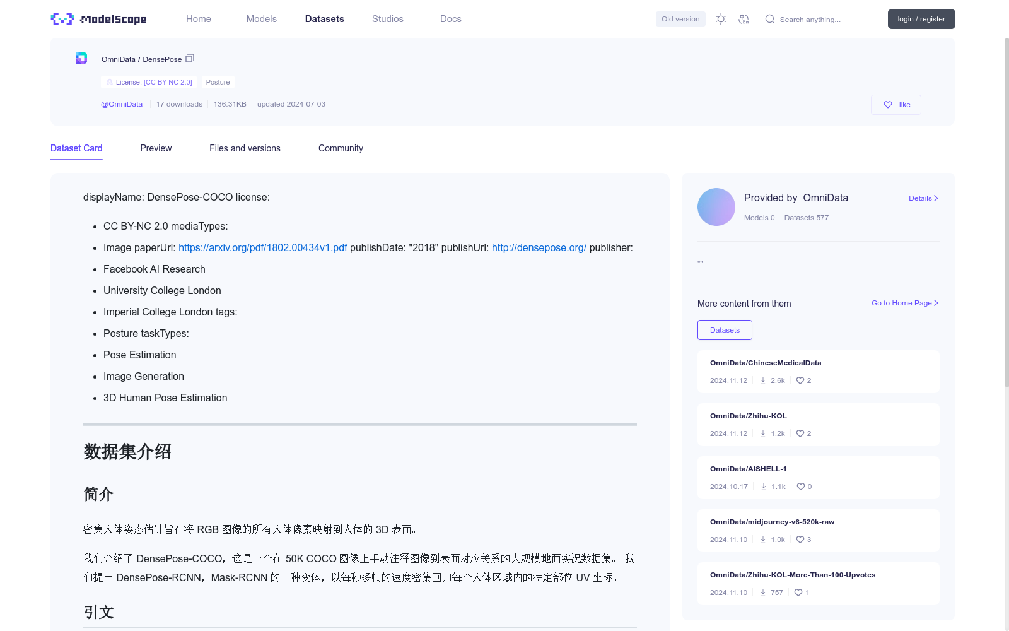The width and height of the screenshot is (1009, 631).
Task: Open Go to Home Page chevron link
Action: point(904,303)
